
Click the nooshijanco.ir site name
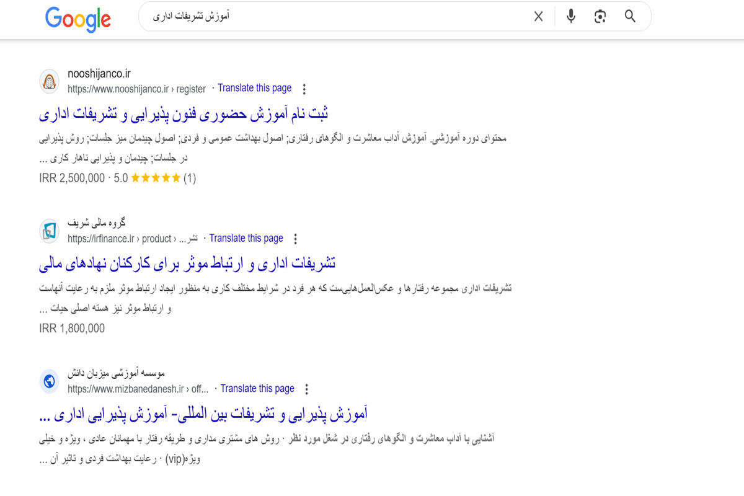pos(99,74)
